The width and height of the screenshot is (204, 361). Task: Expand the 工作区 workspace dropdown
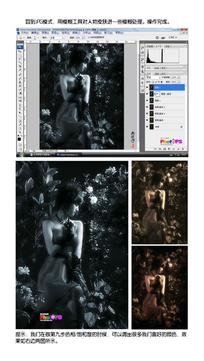172,37
